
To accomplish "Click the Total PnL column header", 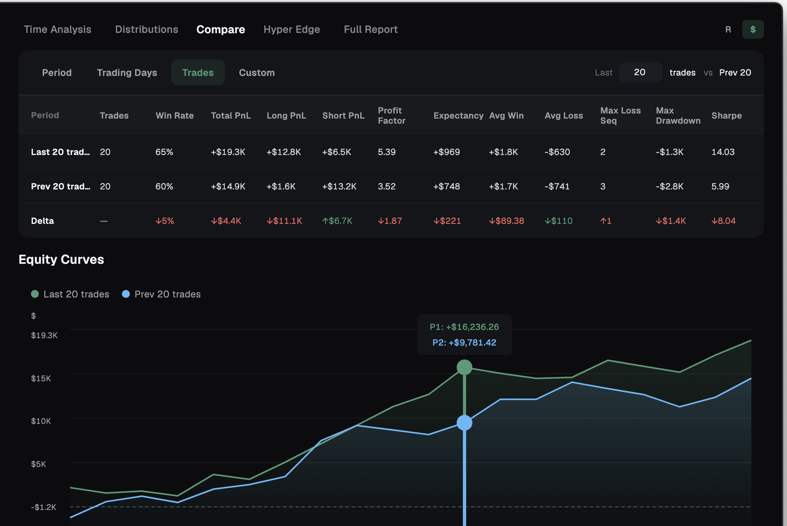I will point(231,115).
